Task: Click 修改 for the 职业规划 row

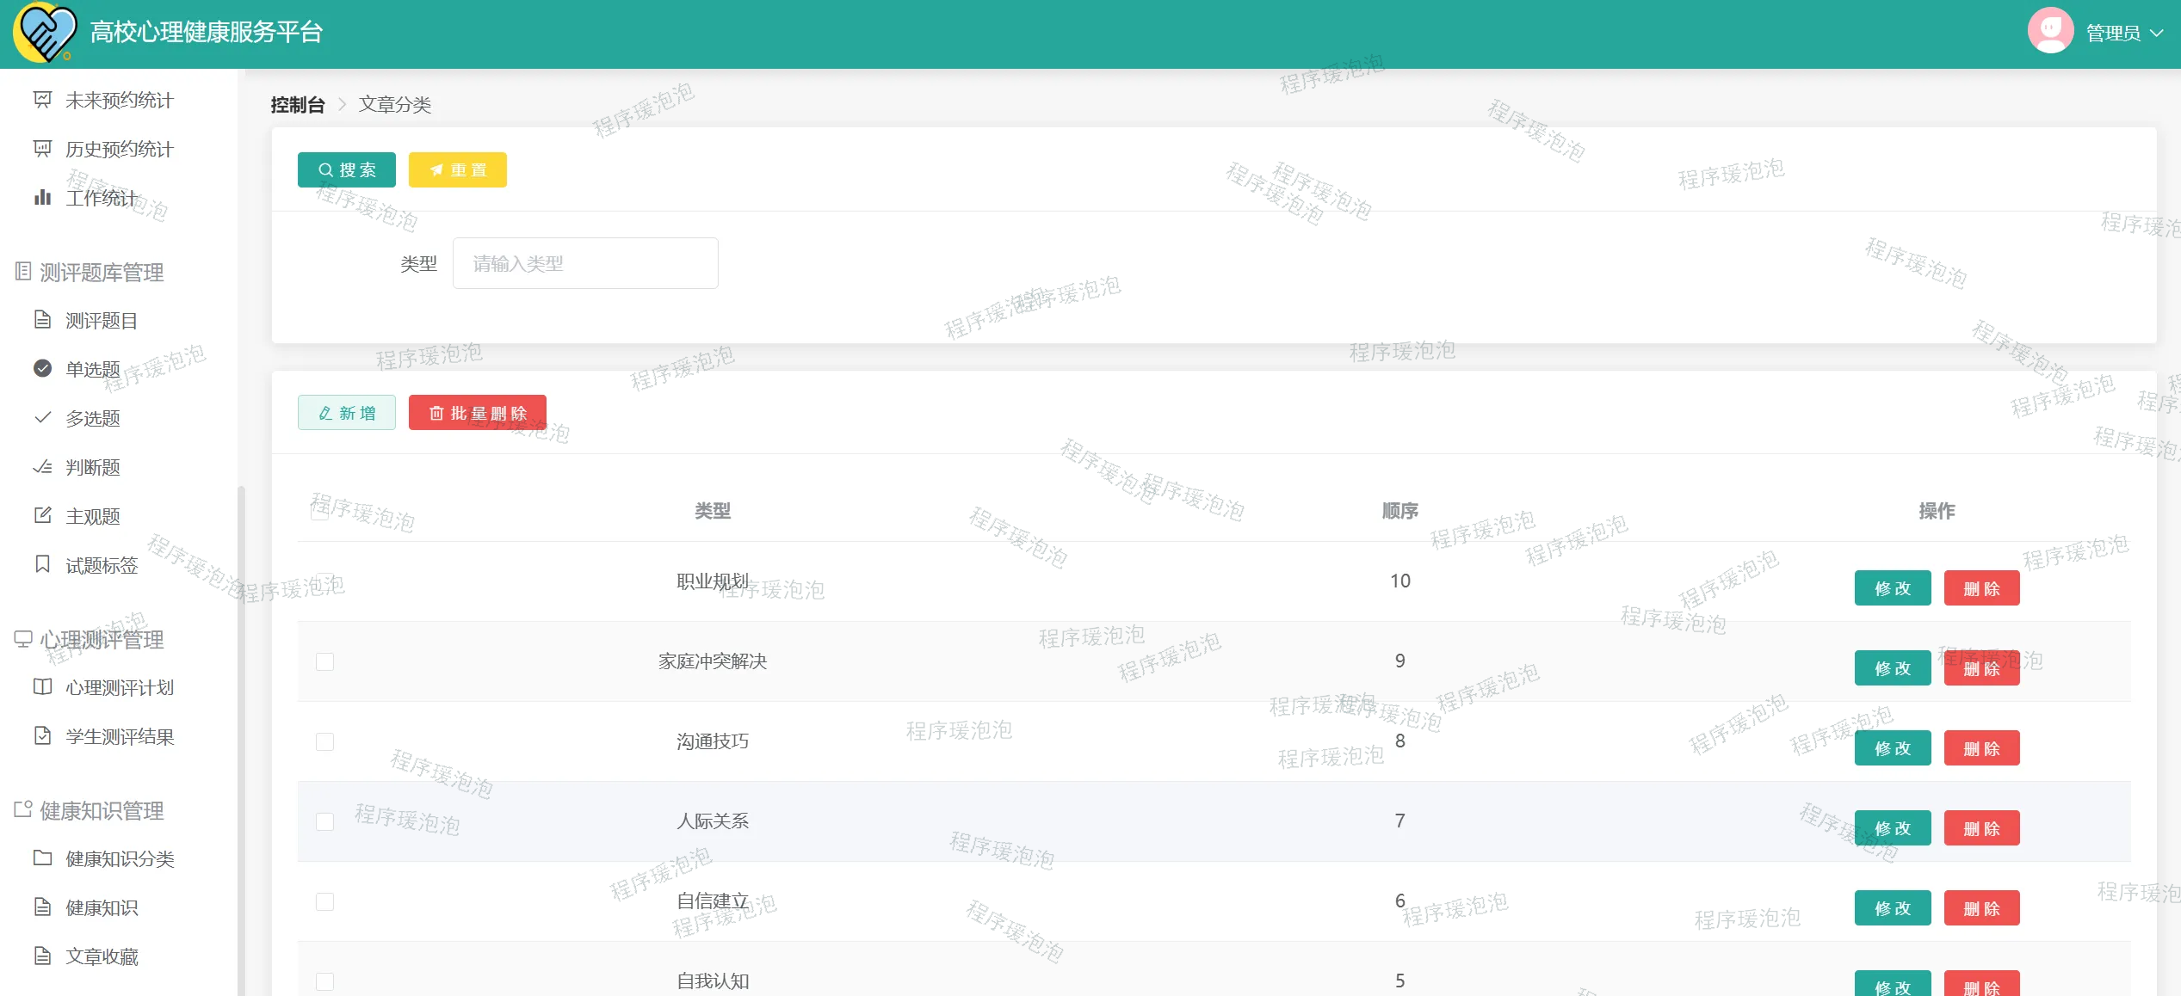Action: point(1892,588)
